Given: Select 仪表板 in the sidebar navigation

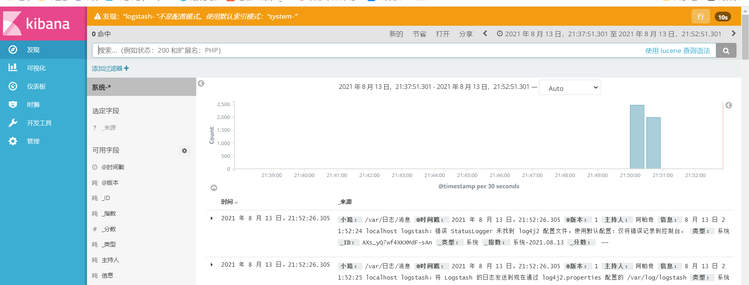Looking at the screenshot, I should [x=36, y=87].
